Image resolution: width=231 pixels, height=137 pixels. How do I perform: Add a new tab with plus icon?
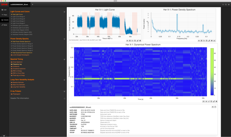click(x=33, y=4)
